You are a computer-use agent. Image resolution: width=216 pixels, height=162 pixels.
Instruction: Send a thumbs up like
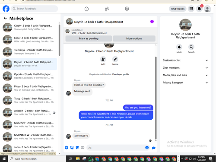[154, 148]
